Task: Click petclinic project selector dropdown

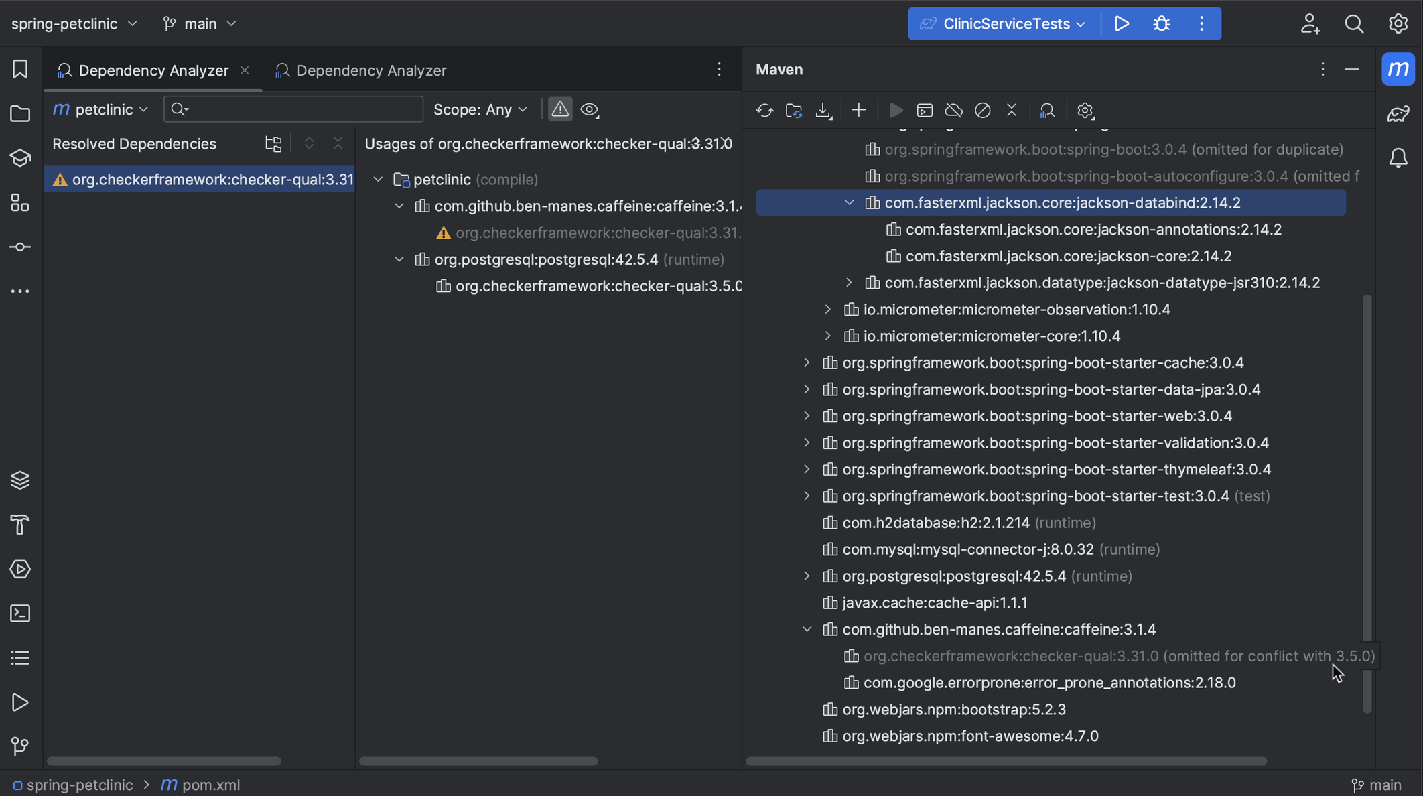Action: [x=106, y=109]
